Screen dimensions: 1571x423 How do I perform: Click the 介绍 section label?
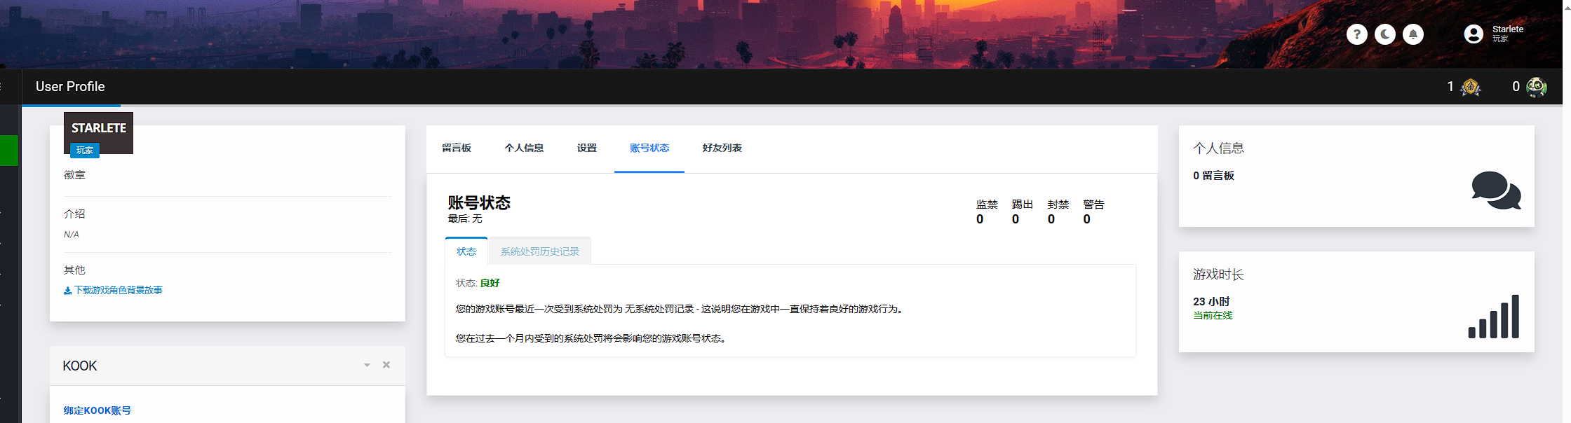[x=74, y=214]
